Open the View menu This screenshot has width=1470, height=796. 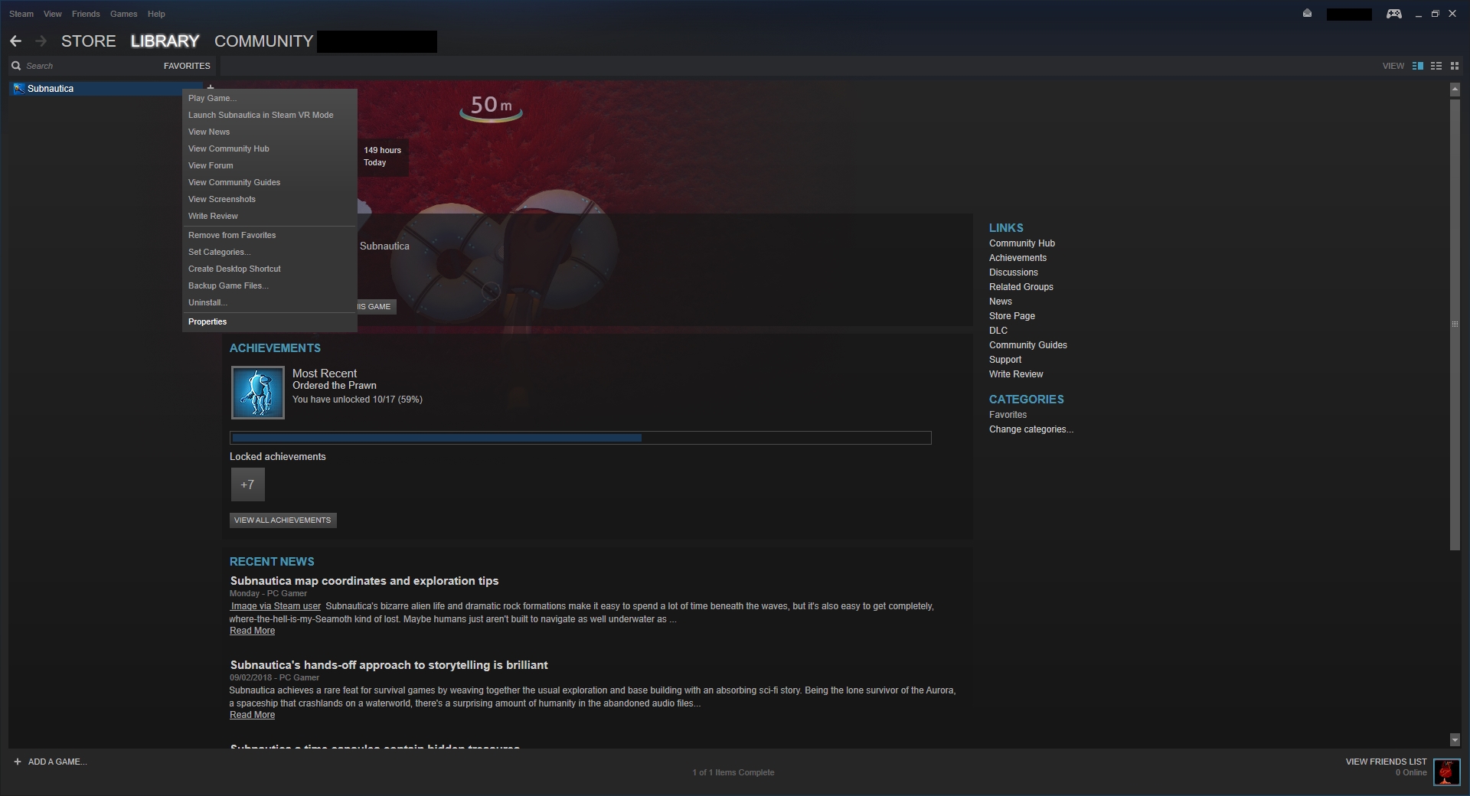pos(53,14)
